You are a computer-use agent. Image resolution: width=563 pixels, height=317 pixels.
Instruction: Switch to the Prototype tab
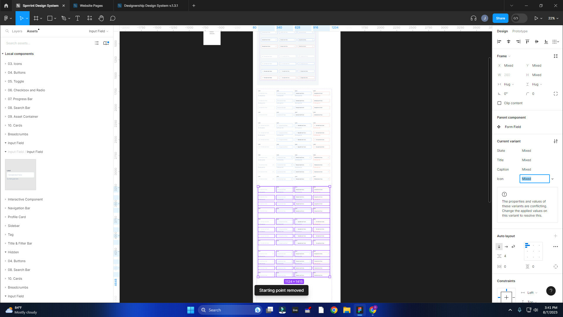pyautogui.click(x=520, y=31)
